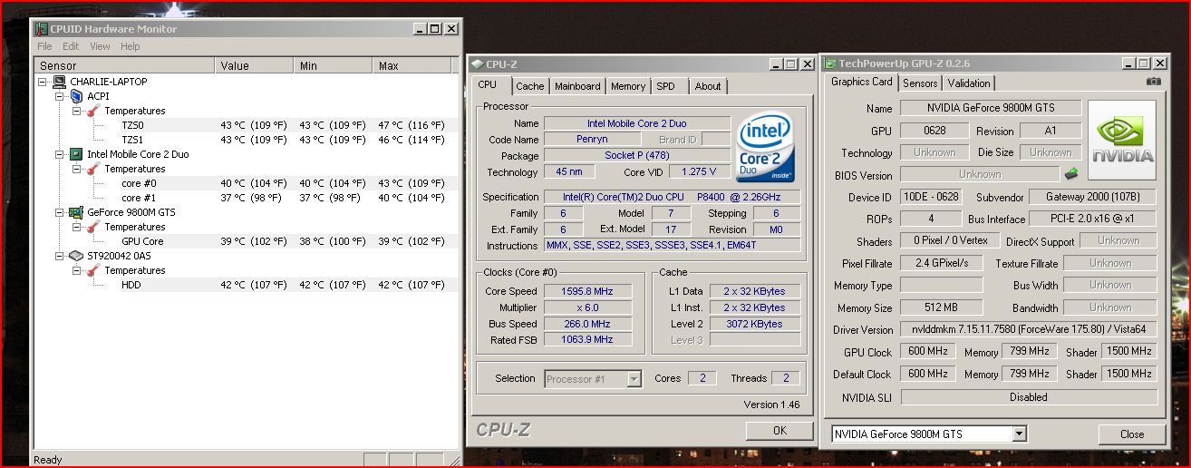Collapse the ACPI tree node

coord(60,96)
